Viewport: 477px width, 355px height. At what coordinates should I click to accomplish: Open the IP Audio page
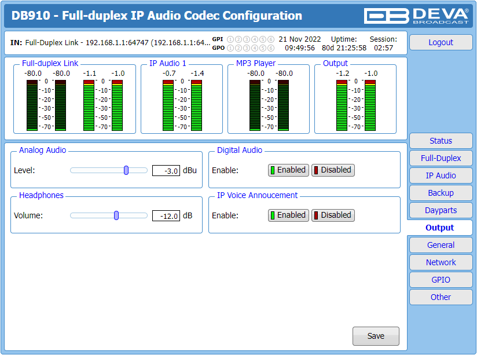click(441, 175)
